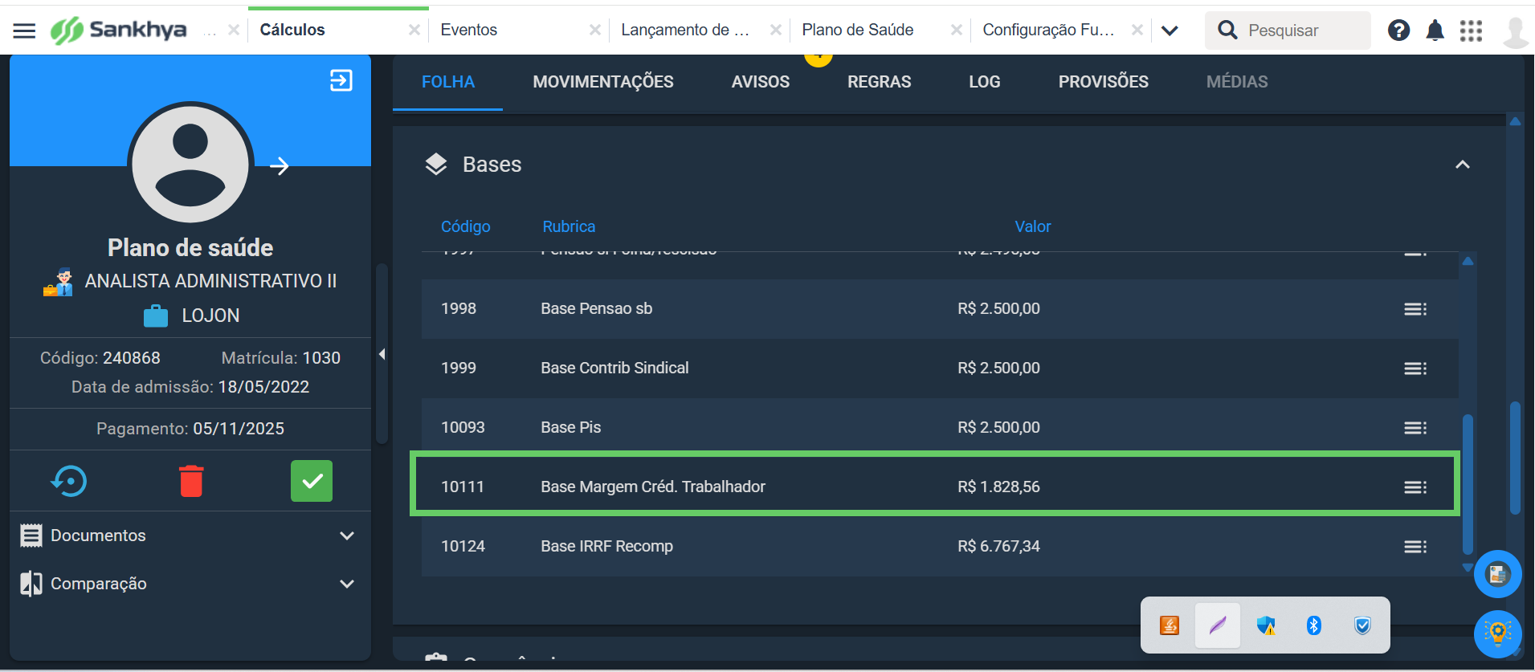Click the exit icon on employee card
The width and height of the screenshot is (1535, 672).
pos(341,80)
